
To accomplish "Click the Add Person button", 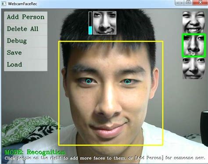I will point(26,17).
